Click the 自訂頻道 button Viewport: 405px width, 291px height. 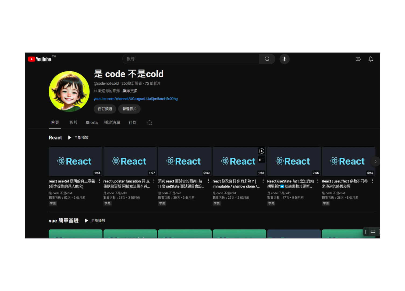click(105, 109)
